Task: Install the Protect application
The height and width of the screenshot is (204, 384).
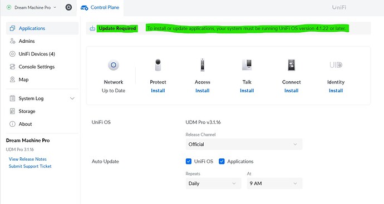Action: pos(158,91)
